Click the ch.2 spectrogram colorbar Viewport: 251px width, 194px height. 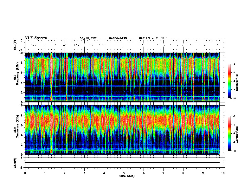229,133
